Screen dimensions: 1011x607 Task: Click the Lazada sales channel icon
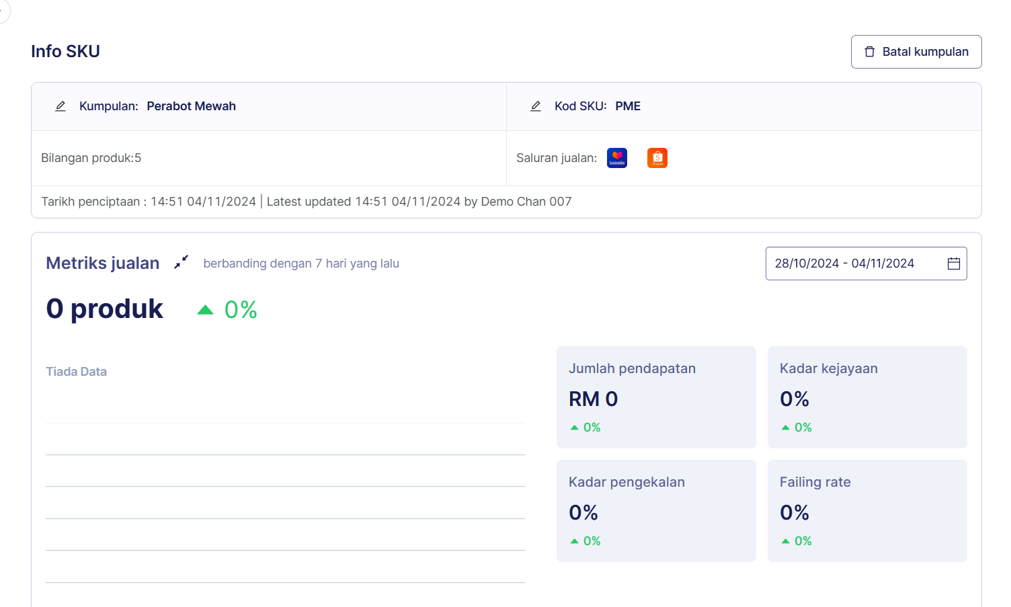click(616, 158)
